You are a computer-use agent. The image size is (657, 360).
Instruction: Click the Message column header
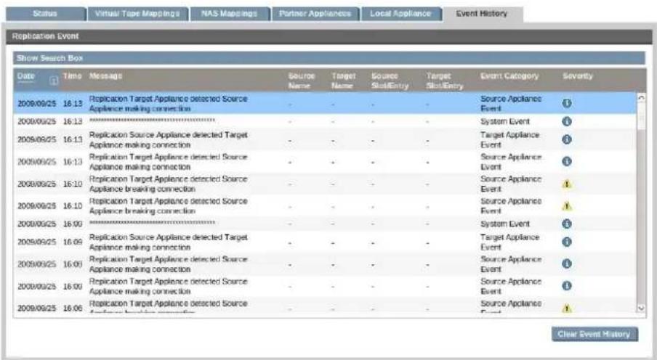click(105, 76)
